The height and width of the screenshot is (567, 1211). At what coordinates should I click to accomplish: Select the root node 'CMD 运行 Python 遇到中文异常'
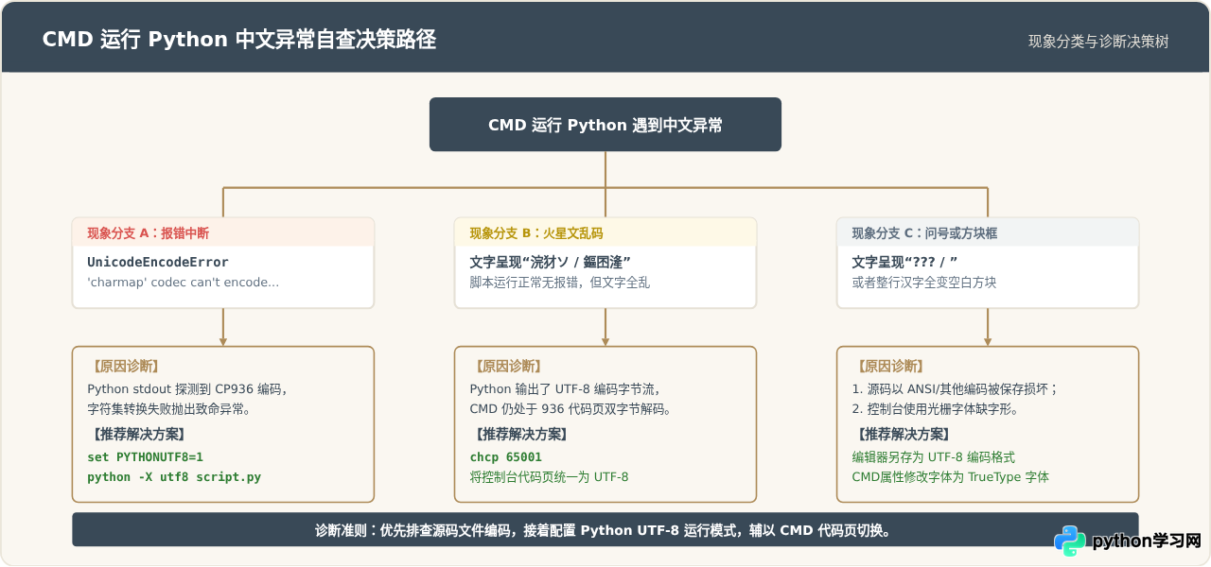tap(605, 125)
